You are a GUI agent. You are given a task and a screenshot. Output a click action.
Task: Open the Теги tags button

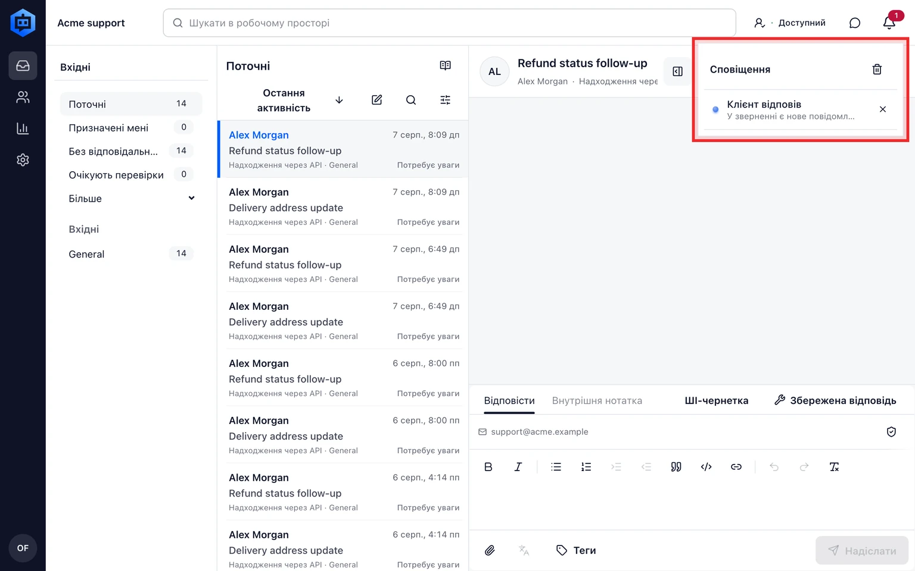[x=576, y=550]
